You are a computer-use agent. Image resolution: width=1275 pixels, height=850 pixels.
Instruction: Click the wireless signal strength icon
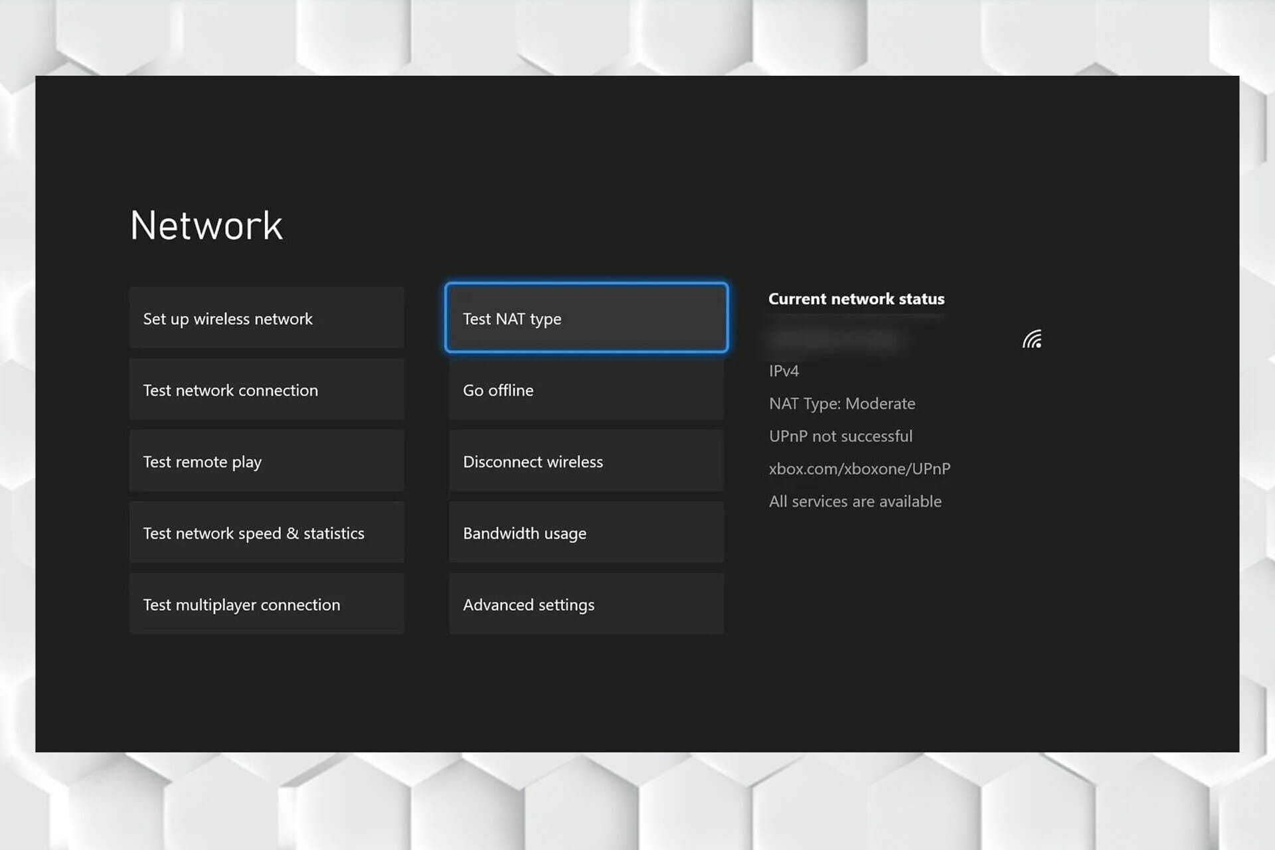(x=1032, y=339)
